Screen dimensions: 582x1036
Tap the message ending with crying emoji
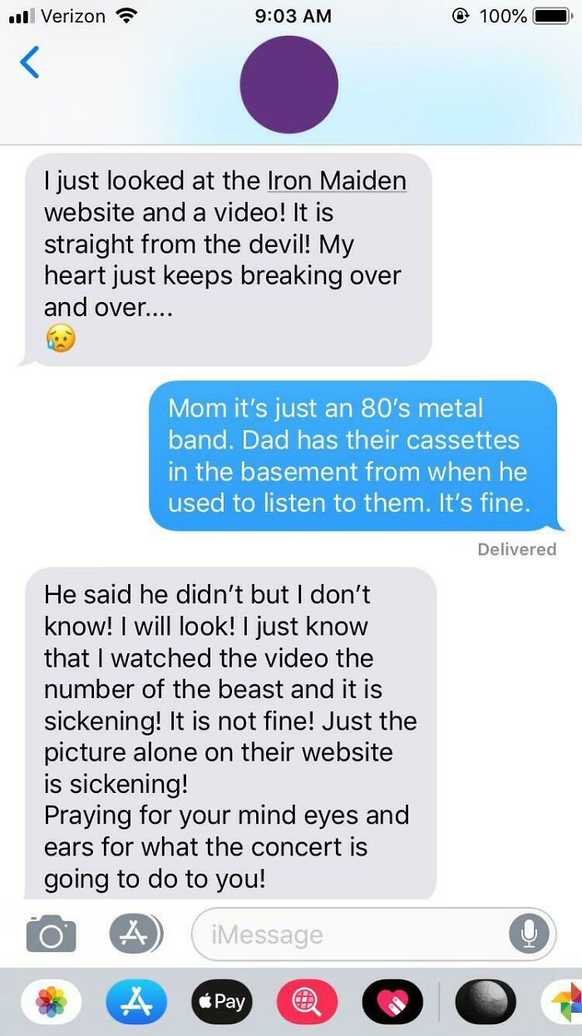(226, 260)
